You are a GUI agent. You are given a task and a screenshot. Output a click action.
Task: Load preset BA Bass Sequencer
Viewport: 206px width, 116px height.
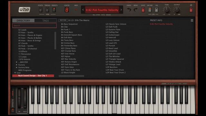tap(70, 24)
